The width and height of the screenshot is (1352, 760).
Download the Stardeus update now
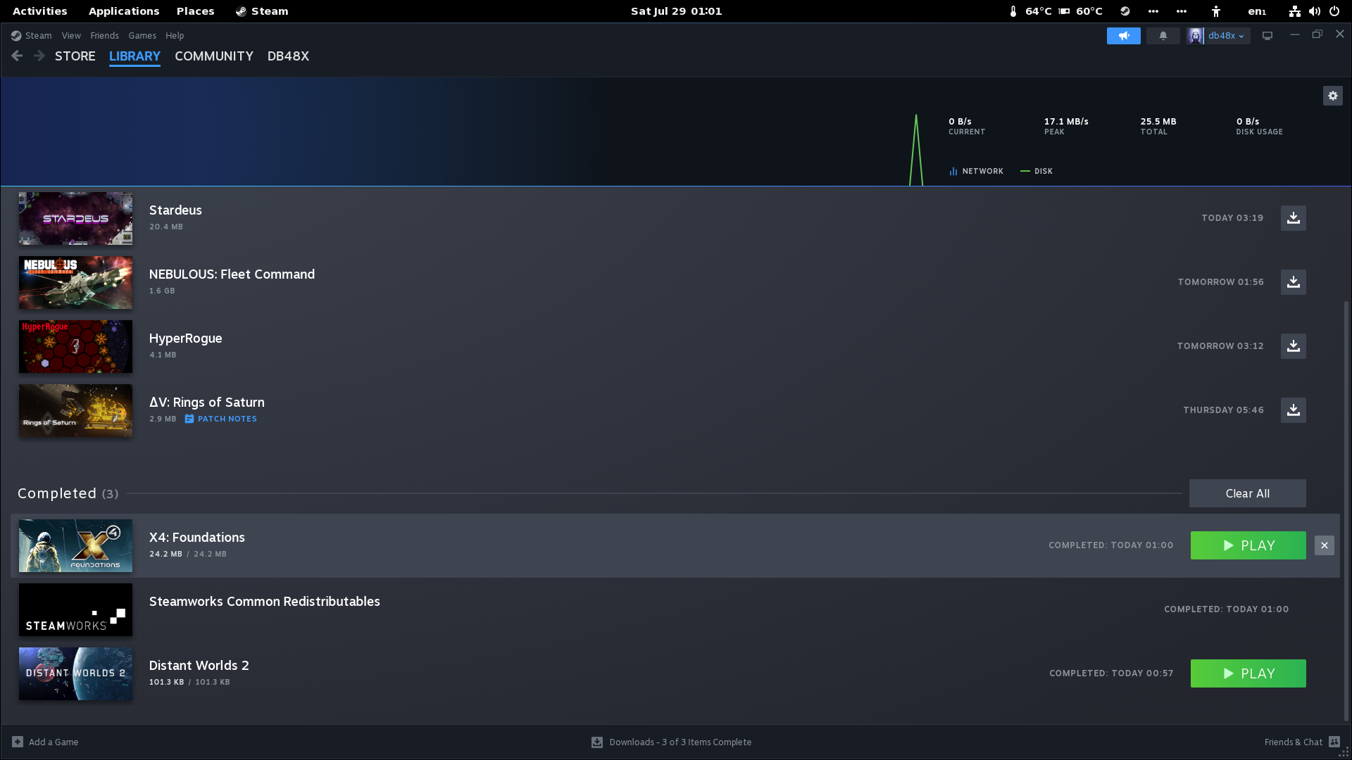click(x=1294, y=218)
